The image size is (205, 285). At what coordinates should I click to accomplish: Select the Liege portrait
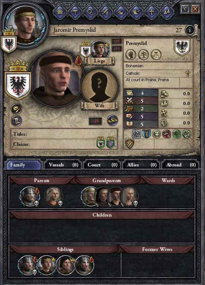tap(100, 49)
